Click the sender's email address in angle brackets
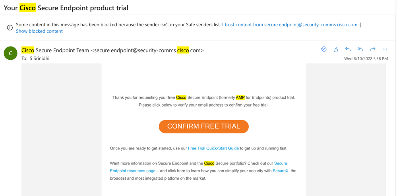Screen dimensions: 397x196 (x=147, y=50)
